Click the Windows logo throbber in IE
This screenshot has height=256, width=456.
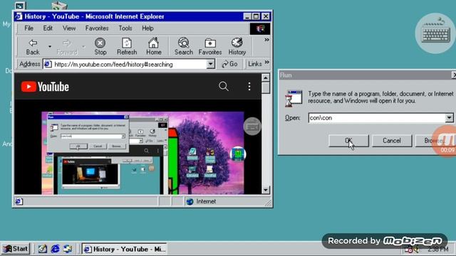point(260,28)
